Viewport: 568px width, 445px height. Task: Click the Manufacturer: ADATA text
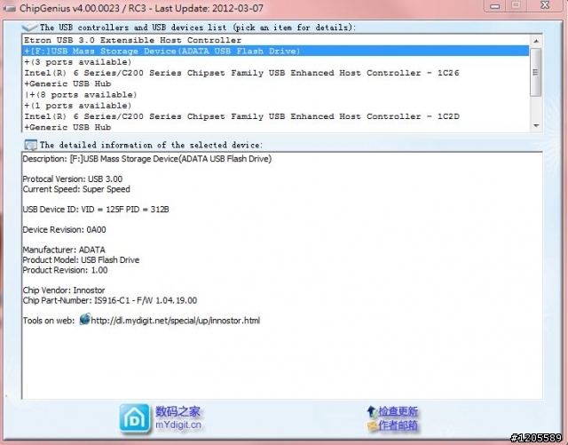point(64,250)
